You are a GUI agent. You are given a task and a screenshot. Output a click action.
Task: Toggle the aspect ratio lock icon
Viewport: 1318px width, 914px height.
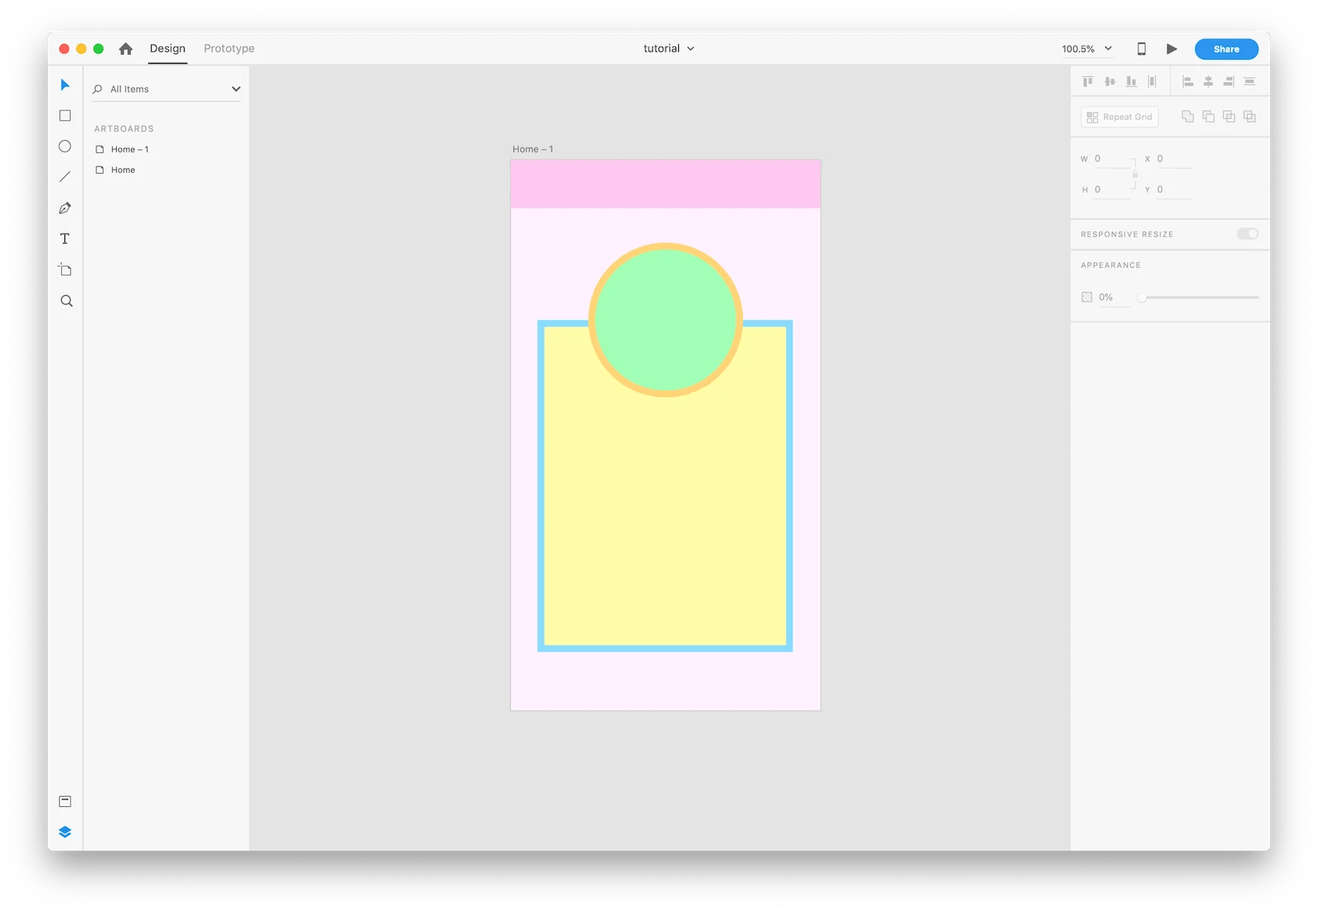click(x=1135, y=174)
